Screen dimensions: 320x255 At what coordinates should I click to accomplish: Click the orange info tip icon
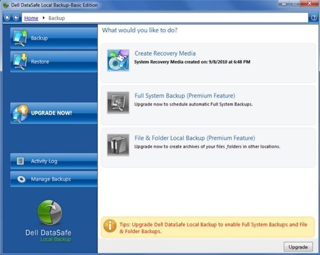pos(110,225)
